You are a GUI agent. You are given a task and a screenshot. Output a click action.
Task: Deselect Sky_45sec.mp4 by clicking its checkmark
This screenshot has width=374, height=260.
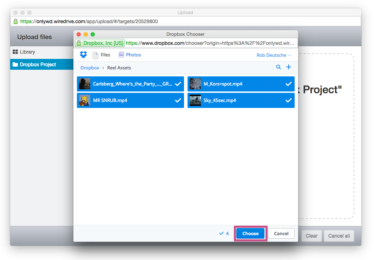[289, 100]
